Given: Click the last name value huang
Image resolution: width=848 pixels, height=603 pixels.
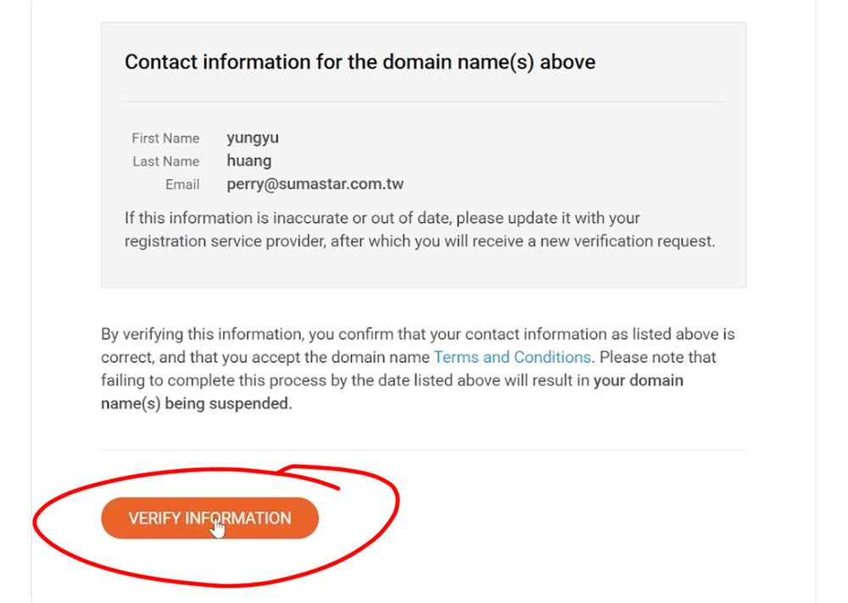Looking at the screenshot, I should tap(248, 161).
